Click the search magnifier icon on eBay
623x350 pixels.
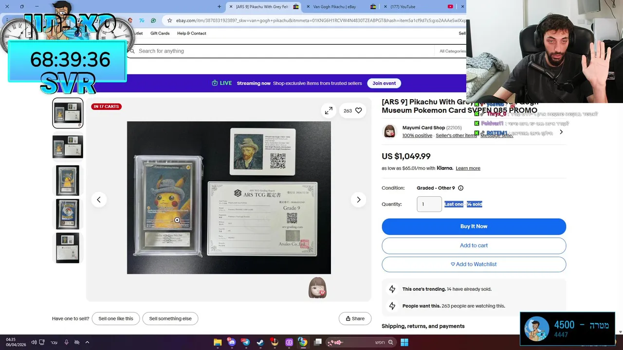point(132,51)
